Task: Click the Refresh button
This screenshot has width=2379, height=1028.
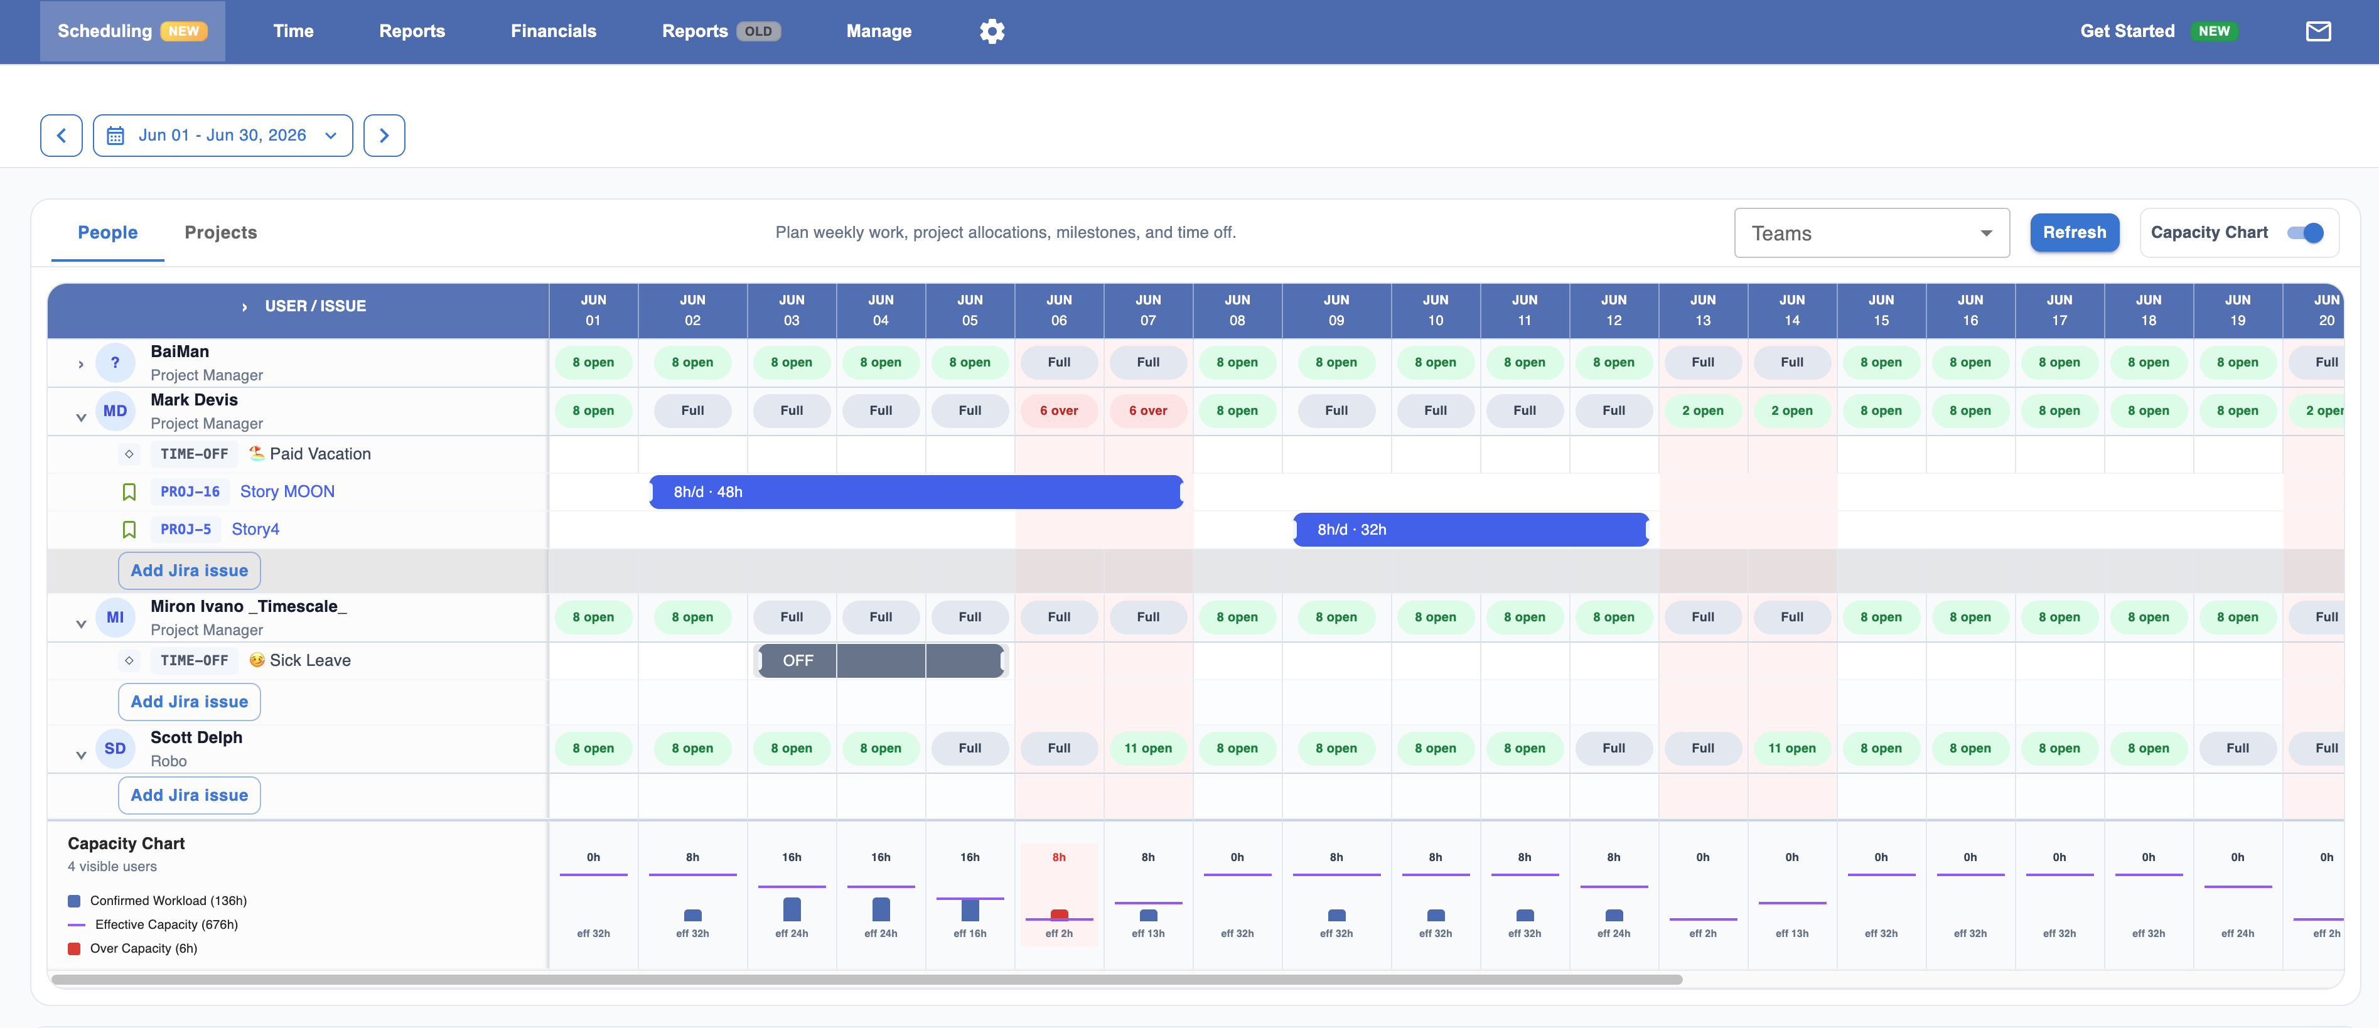Action: click(x=2074, y=233)
